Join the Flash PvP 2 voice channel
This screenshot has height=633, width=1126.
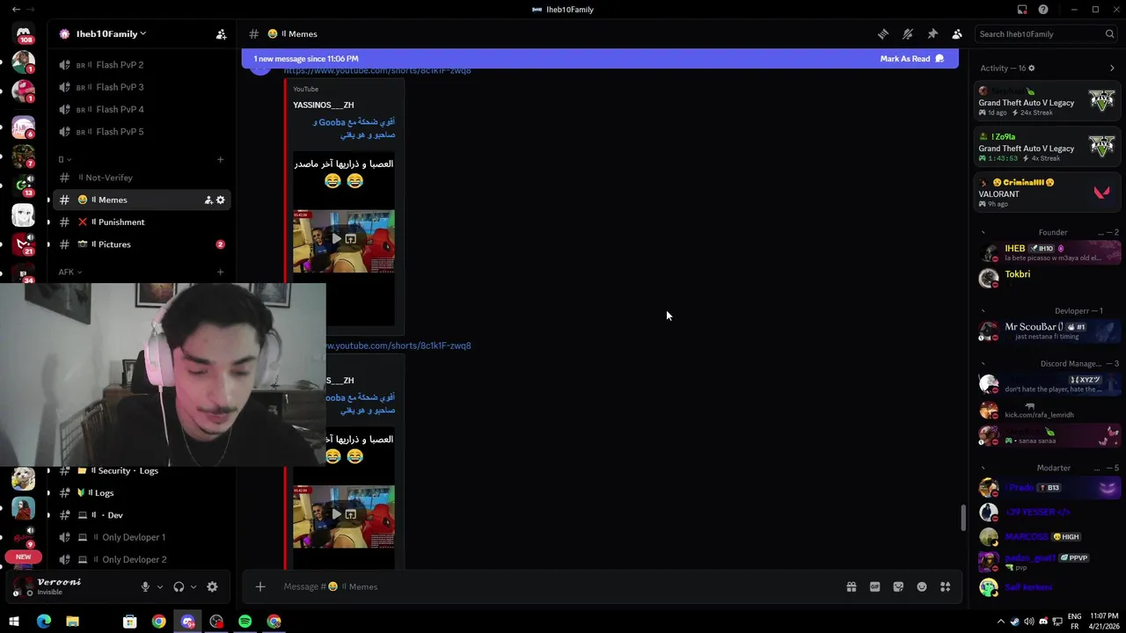click(141, 65)
